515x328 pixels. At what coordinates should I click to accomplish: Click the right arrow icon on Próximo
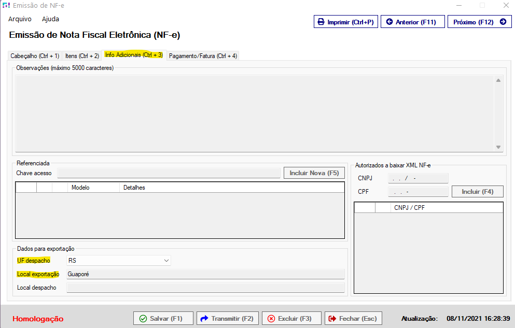(x=503, y=22)
